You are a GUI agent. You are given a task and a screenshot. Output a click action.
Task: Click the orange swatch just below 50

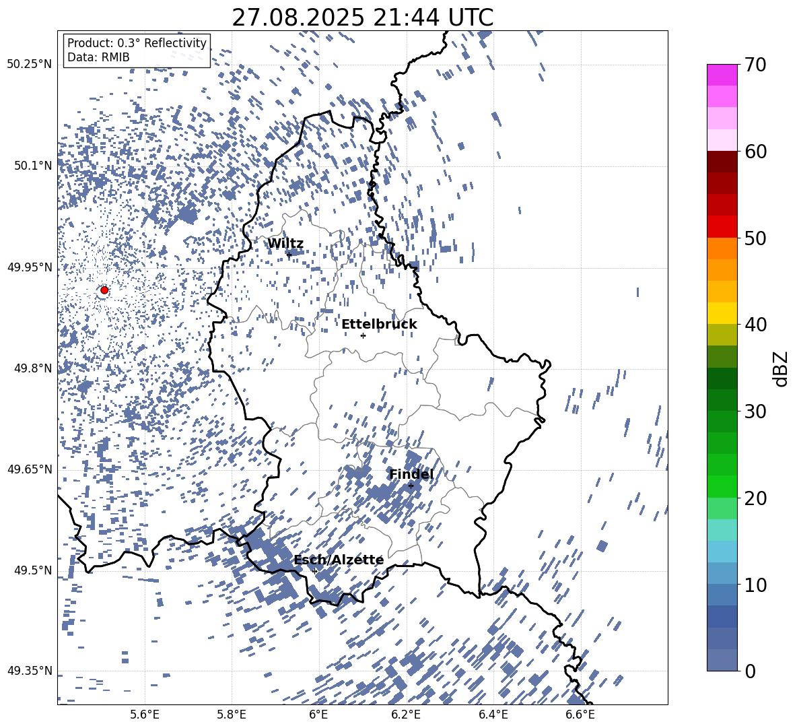[x=722, y=249]
